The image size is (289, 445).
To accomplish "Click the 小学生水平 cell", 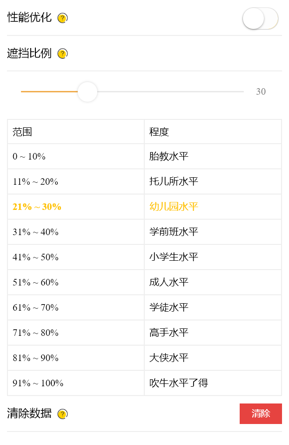I will pos(213,257).
